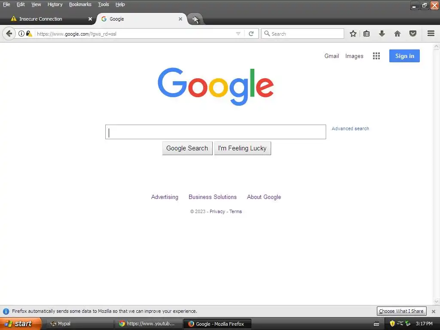The image size is (440, 330).
Task: Open the hamburger menu
Action: coord(431,34)
